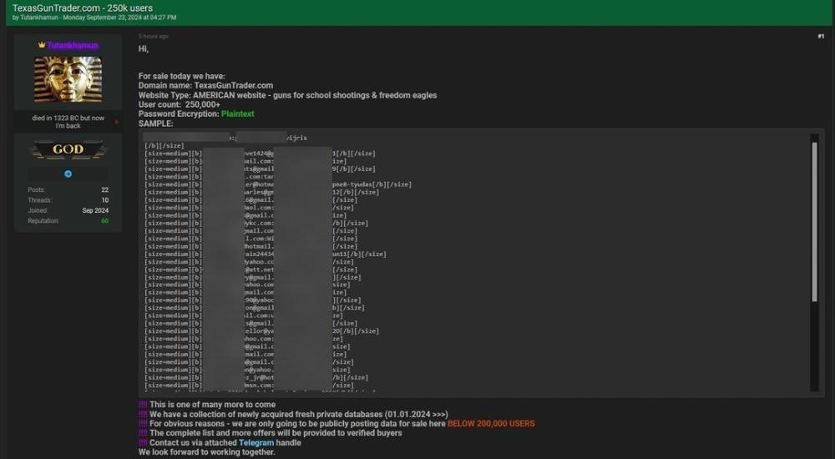Click the byline with Monday September 23, 2024

[94, 18]
